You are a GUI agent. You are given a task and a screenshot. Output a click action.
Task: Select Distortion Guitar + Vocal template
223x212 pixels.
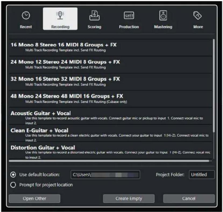(x=111, y=151)
